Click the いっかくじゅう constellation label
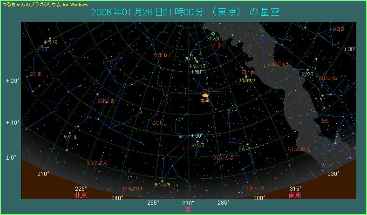 point(275,63)
